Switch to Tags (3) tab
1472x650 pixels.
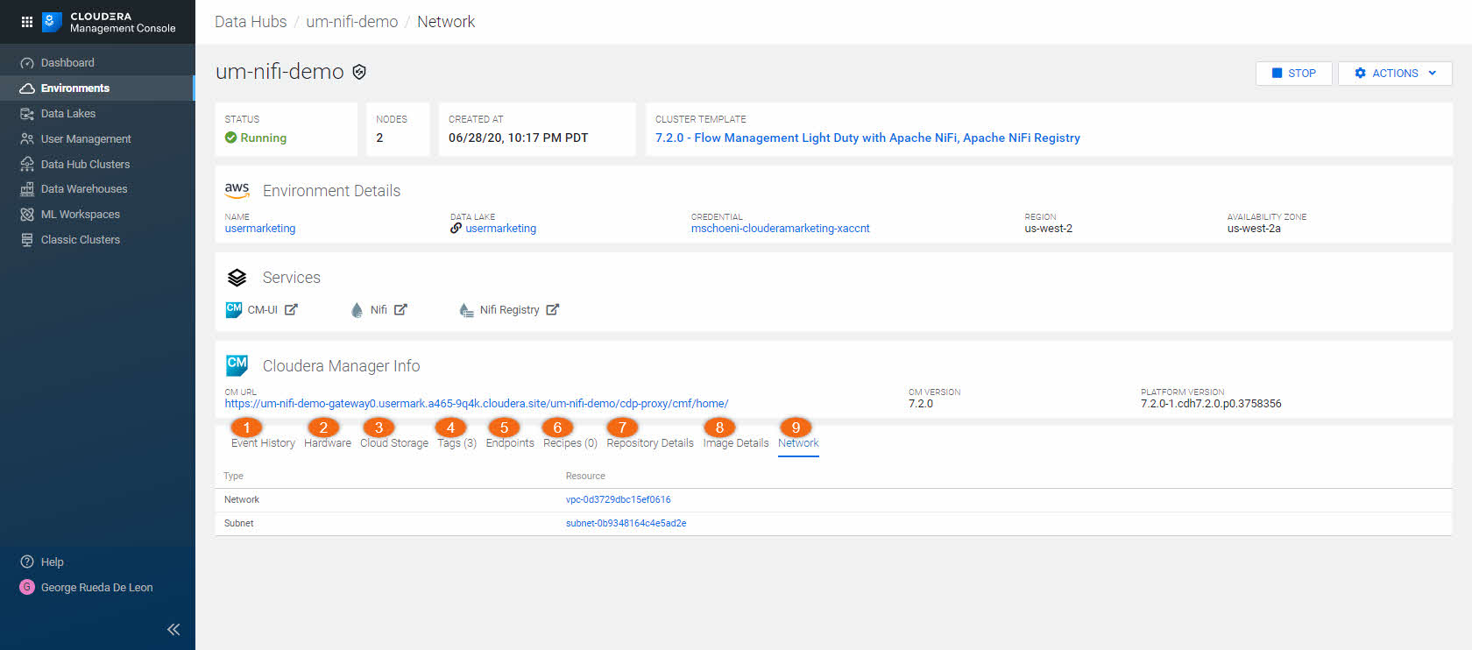(457, 443)
